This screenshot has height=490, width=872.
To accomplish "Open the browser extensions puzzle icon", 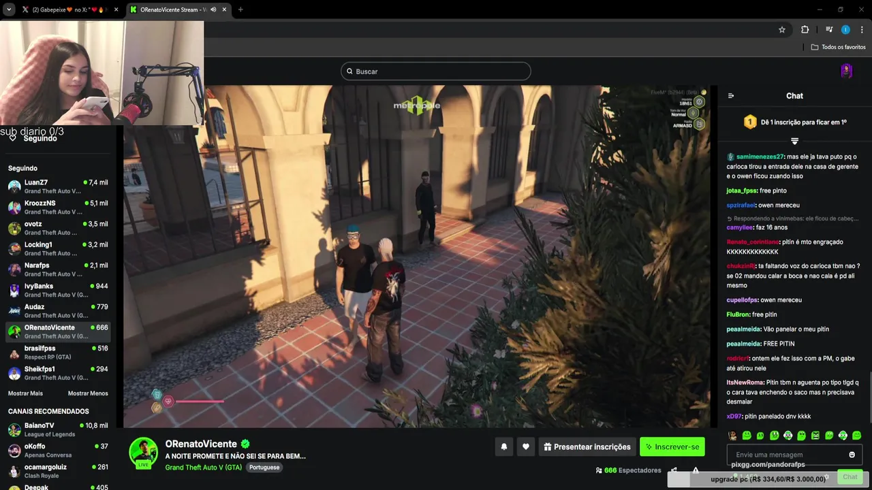I will [x=805, y=29].
